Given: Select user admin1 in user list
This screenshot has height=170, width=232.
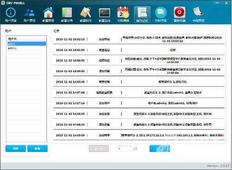Looking at the screenshot, I should pos(26,48).
